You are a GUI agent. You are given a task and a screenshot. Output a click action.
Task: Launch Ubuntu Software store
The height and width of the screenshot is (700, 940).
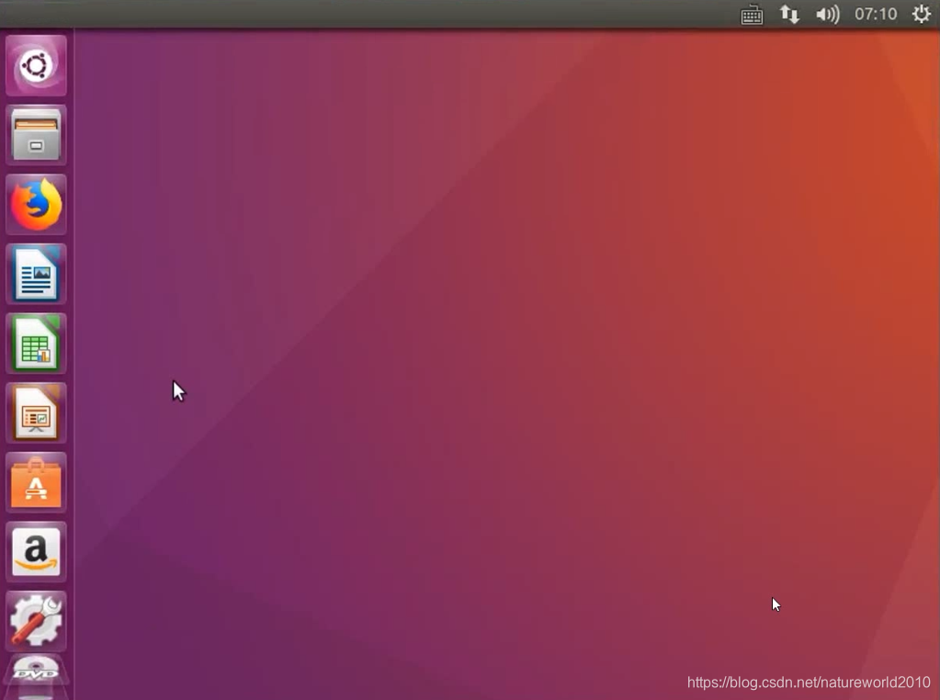point(36,482)
